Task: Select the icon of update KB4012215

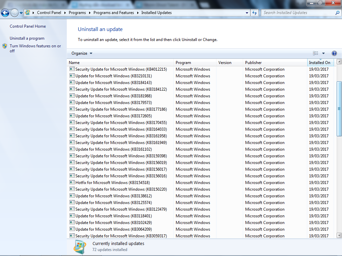Action: tap(72, 69)
